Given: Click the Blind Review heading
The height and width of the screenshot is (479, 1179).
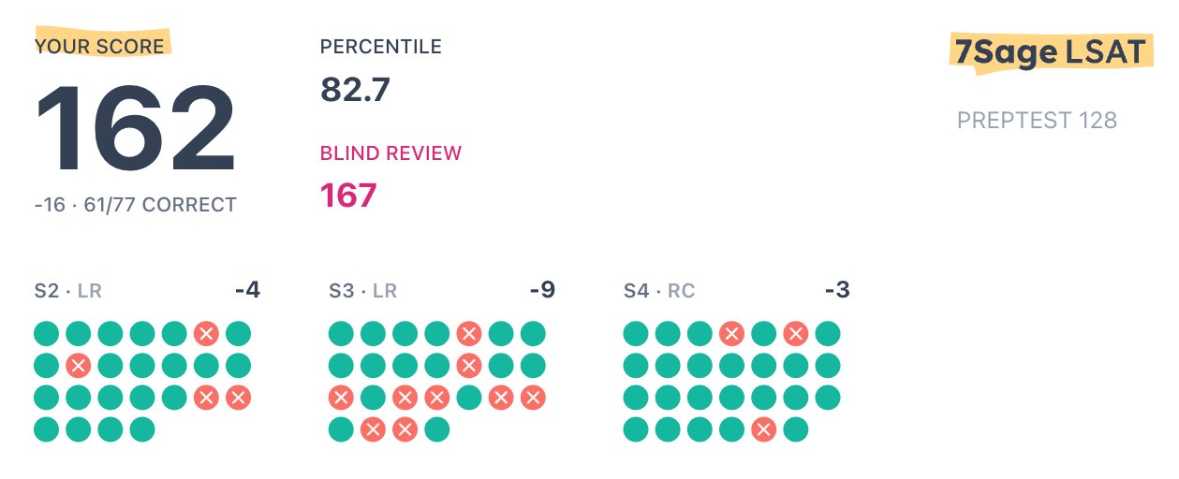Looking at the screenshot, I should [x=391, y=153].
